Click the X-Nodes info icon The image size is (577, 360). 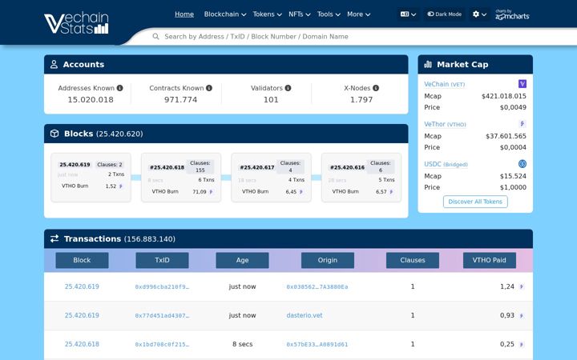tap(376, 88)
